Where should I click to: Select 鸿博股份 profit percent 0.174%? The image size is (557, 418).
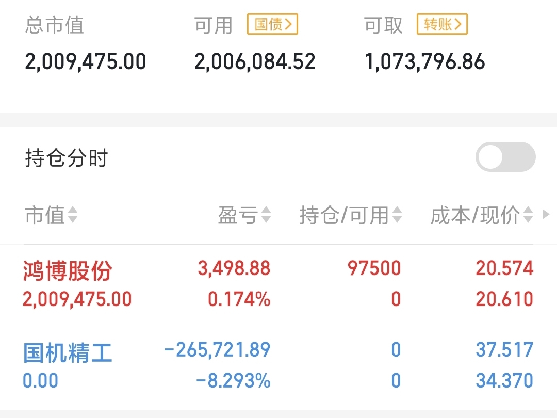pos(239,299)
